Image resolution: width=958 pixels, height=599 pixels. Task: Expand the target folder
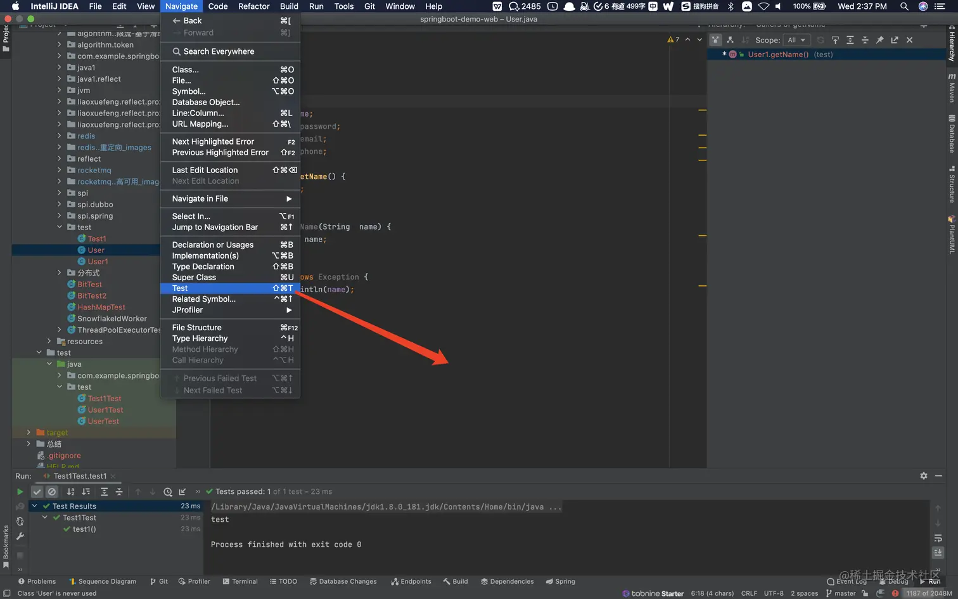click(x=29, y=433)
